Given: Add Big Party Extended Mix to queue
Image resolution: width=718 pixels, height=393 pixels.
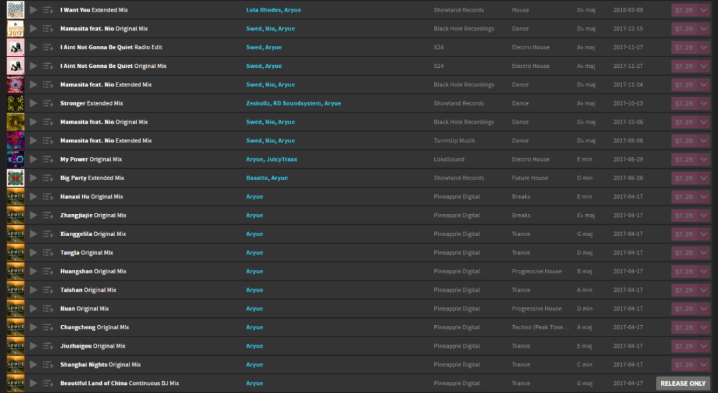Looking at the screenshot, I should pos(48,178).
